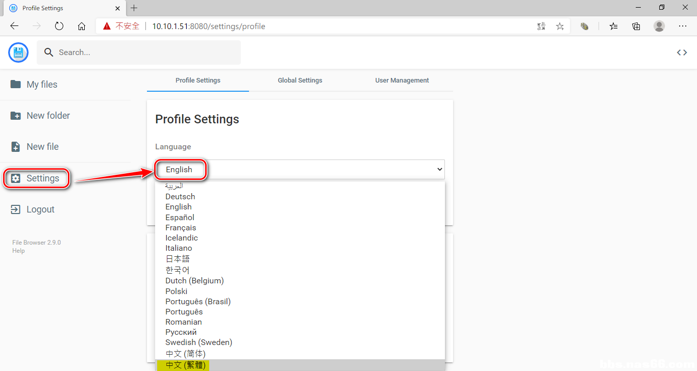Select 中文 (繁體) from language list
The height and width of the screenshot is (371, 697).
coord(186,365)
